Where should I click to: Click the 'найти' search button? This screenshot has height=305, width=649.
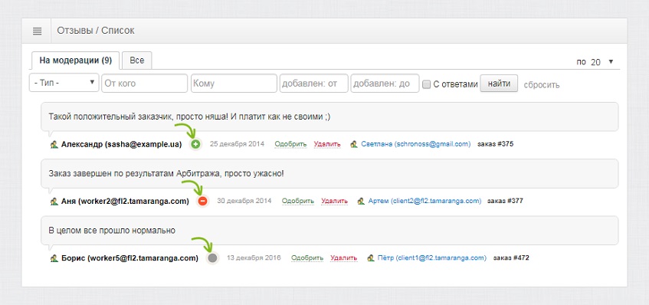pyautogui.click(x=499, y=84)
